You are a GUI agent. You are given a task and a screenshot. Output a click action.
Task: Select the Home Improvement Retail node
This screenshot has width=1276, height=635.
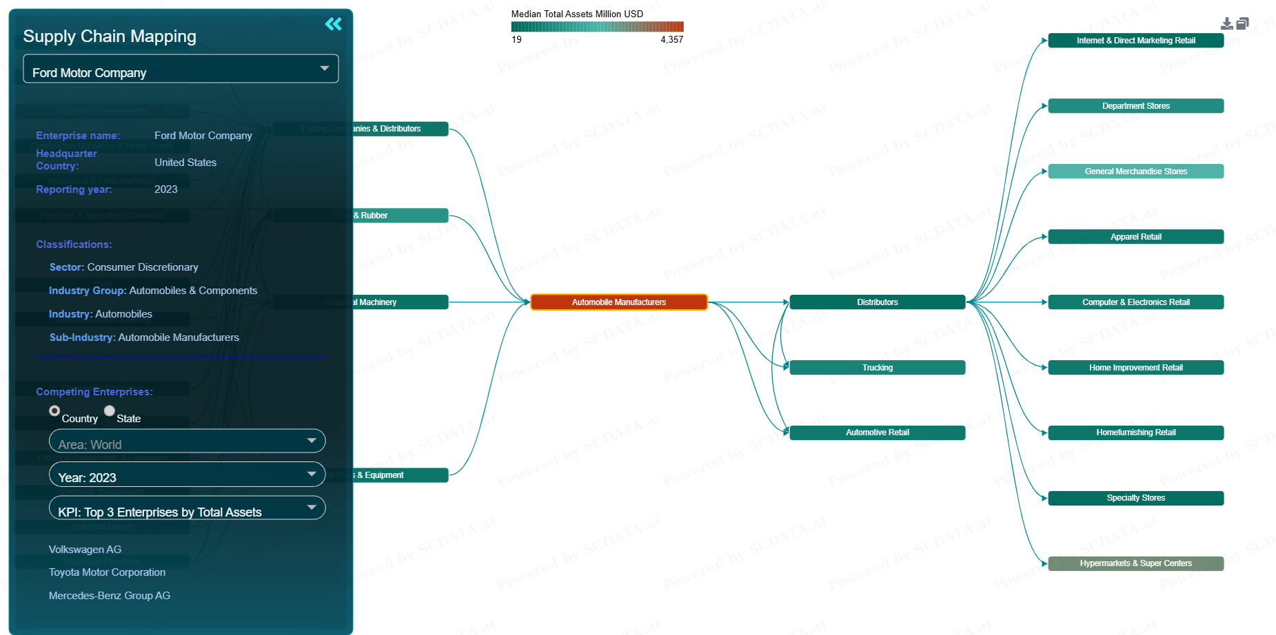pos(1135,368)
